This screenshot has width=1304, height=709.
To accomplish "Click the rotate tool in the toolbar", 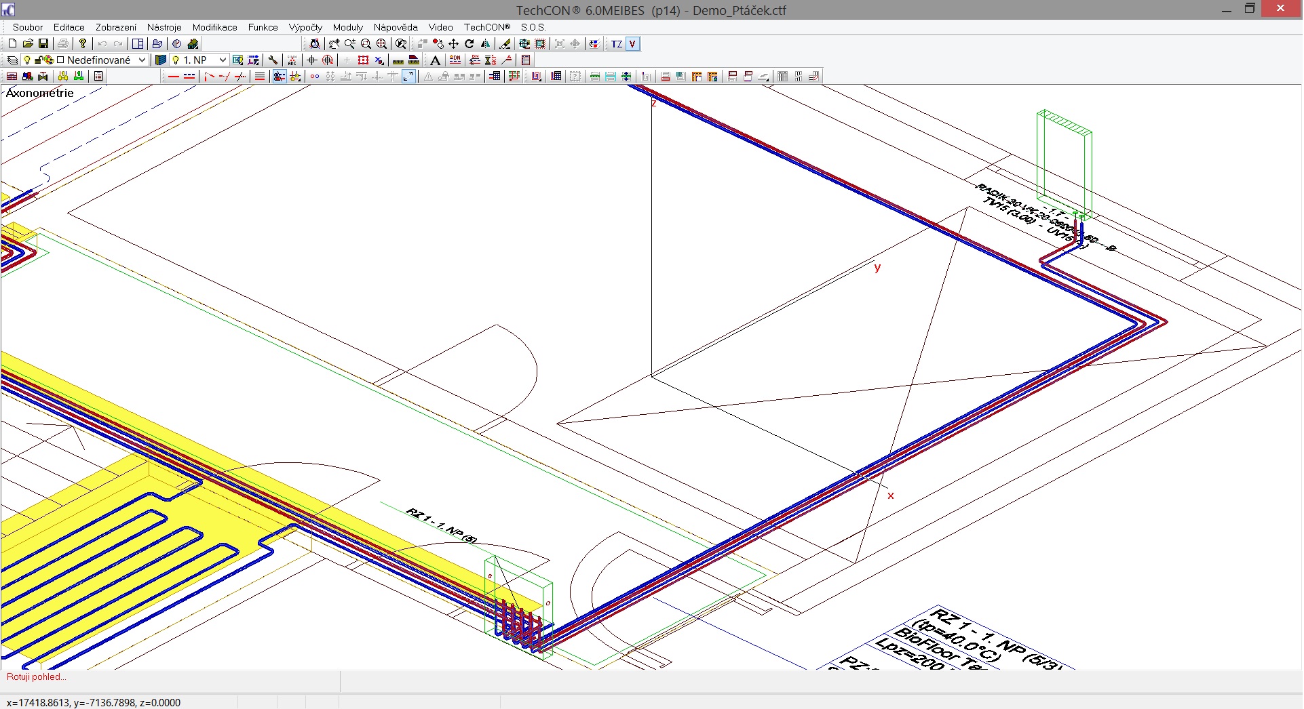I will [x=469, y=44].
